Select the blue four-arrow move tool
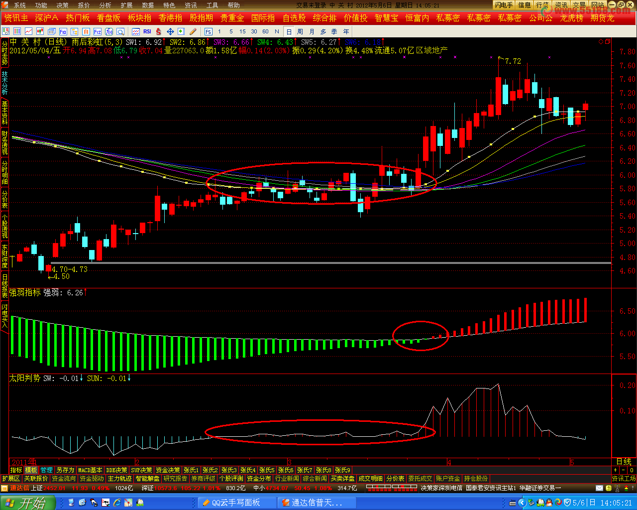Screen dimensions: 637x510 170,31
